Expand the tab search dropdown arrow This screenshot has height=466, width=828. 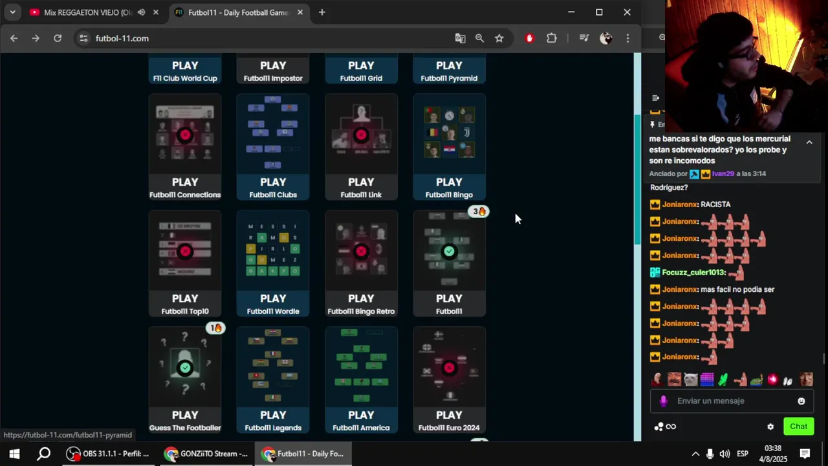(x=12, y=12)
